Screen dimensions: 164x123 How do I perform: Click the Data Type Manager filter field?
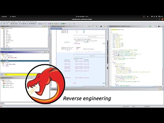point(27,104)
